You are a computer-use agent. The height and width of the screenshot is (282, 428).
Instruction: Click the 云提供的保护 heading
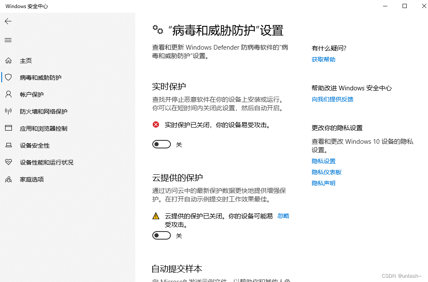177,177
